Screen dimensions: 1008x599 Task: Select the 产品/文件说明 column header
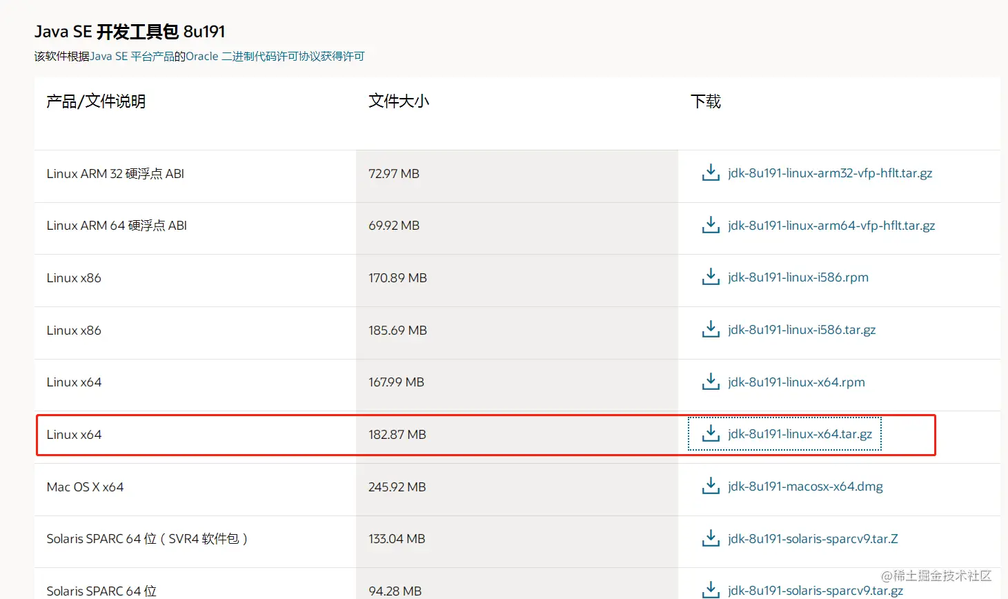click(x=96, y=101)
